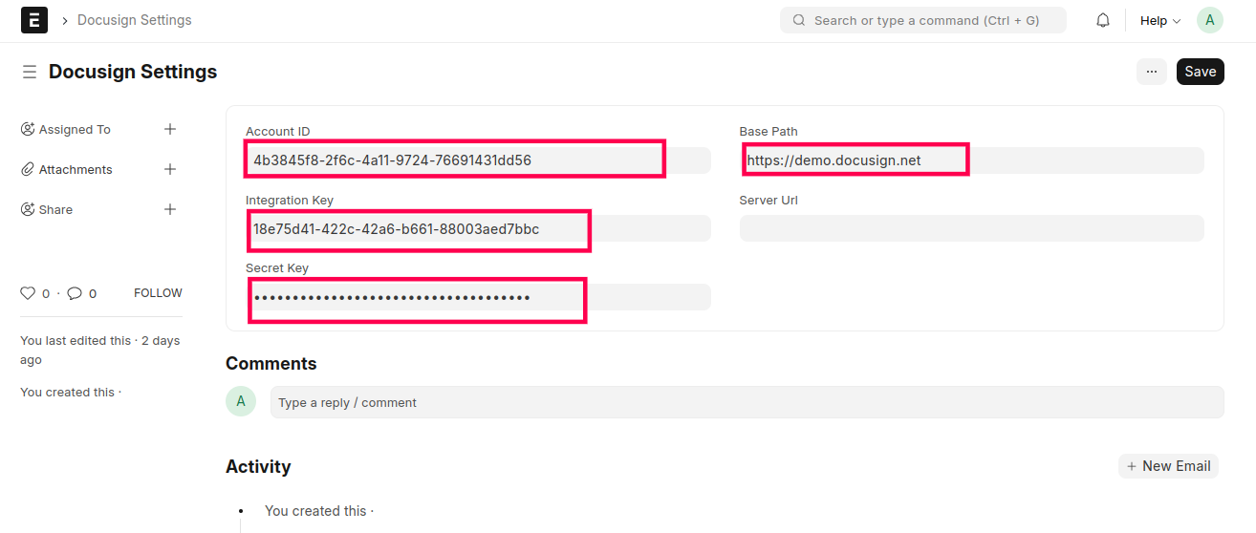Click the Share user icon

coord(28,209)
